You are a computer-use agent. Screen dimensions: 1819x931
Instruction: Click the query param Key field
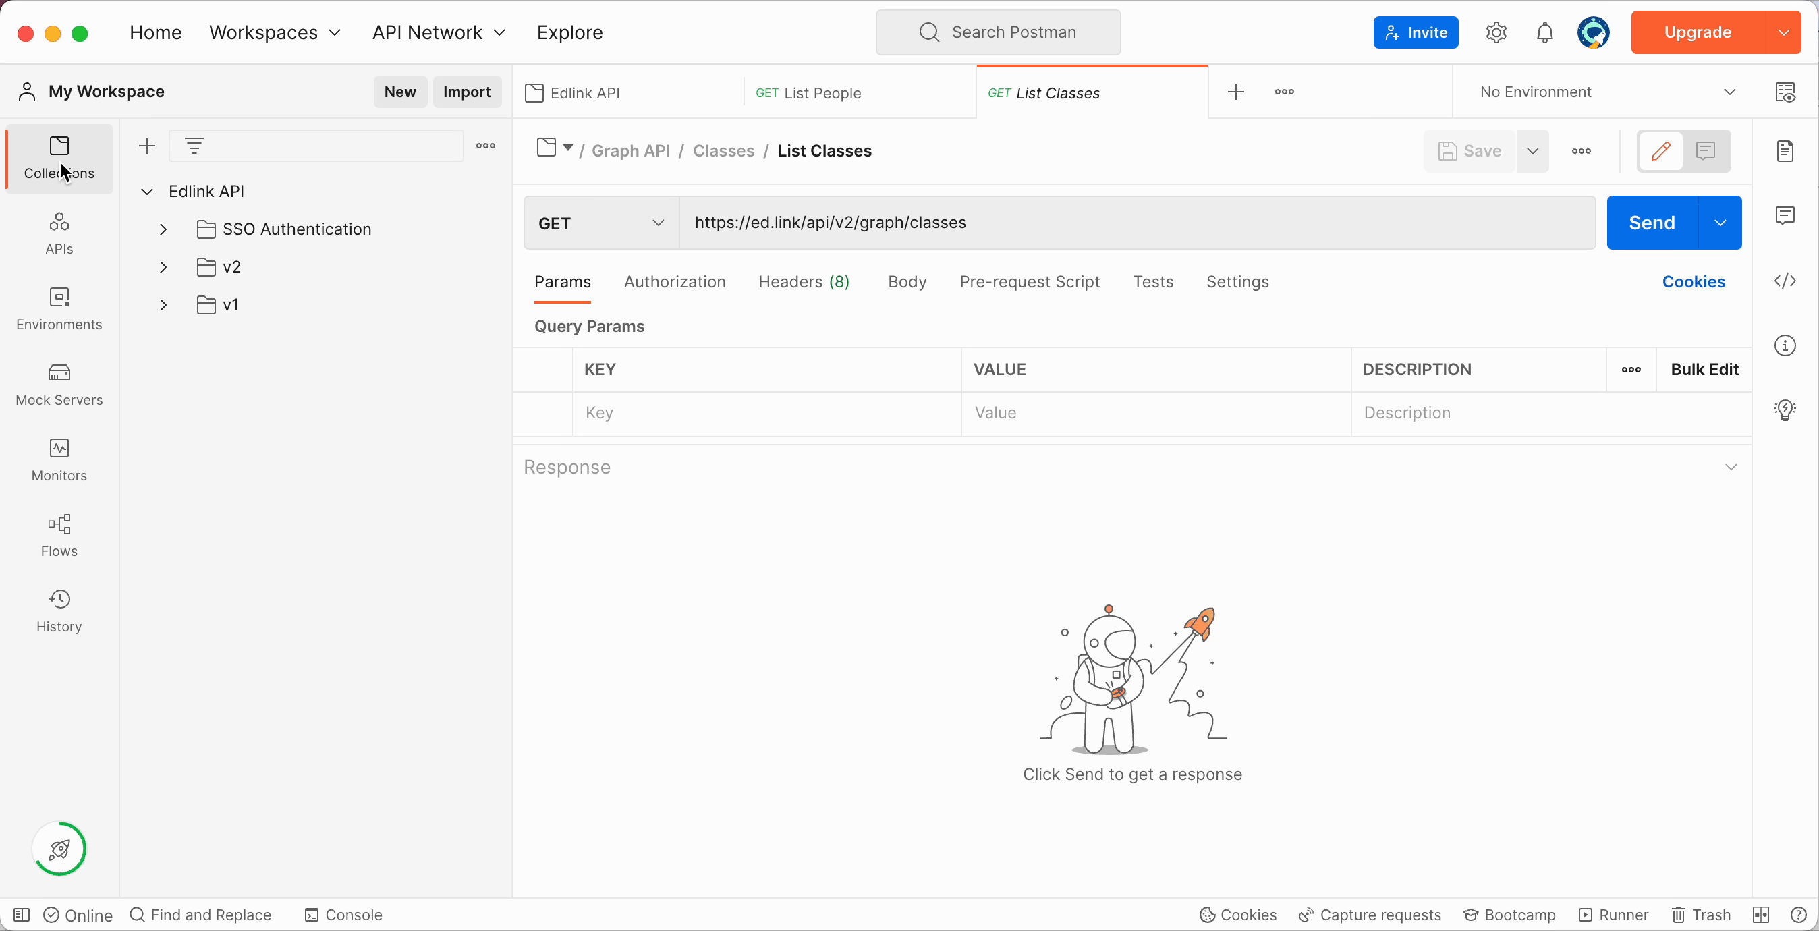766,414
